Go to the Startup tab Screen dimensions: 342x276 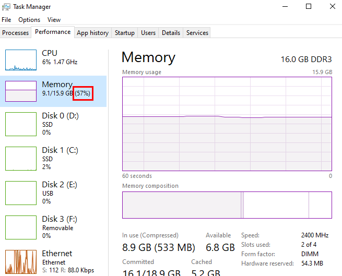click(x=125, y=33)
